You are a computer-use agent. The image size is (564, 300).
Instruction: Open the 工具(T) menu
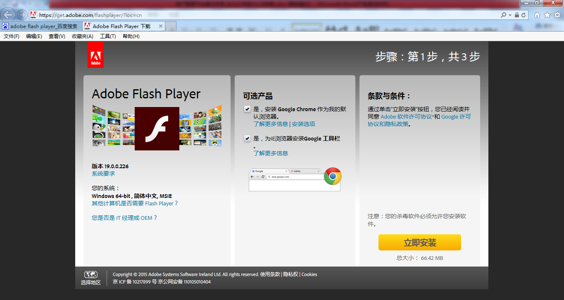click(108, 36)
